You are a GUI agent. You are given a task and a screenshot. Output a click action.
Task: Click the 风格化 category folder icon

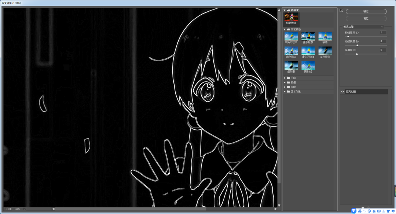pyautogui.click(x=288, y=10)
